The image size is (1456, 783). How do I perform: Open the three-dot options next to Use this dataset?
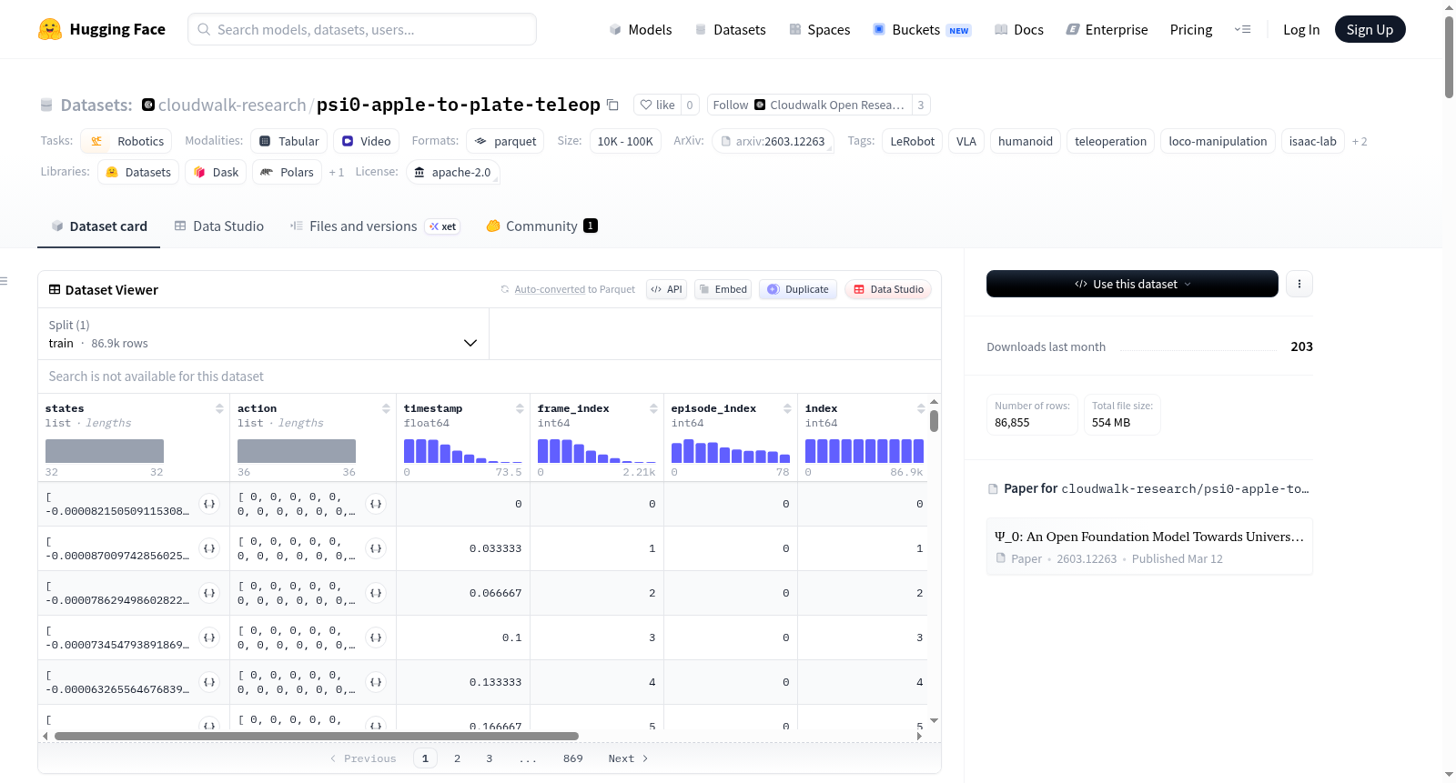(x=1299, y=284)
